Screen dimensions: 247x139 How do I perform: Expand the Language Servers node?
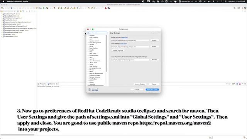88,68
